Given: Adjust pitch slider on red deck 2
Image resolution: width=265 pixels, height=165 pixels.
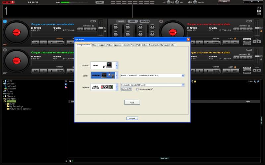Looking at the screenshot, I should click(x=257, y=28).
